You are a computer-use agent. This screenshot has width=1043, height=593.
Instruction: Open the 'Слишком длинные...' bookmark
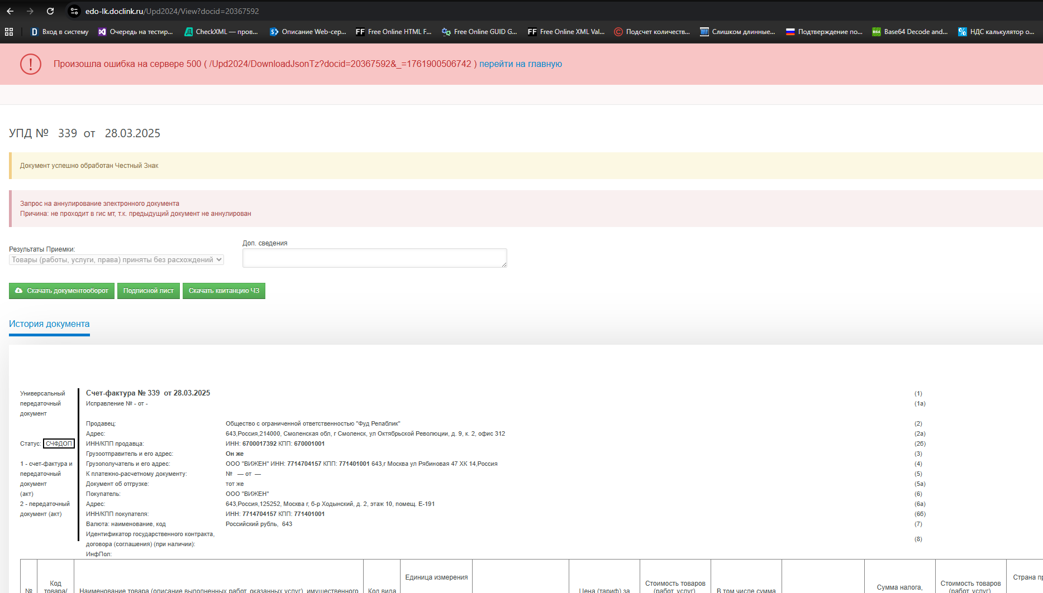(737, 32)
